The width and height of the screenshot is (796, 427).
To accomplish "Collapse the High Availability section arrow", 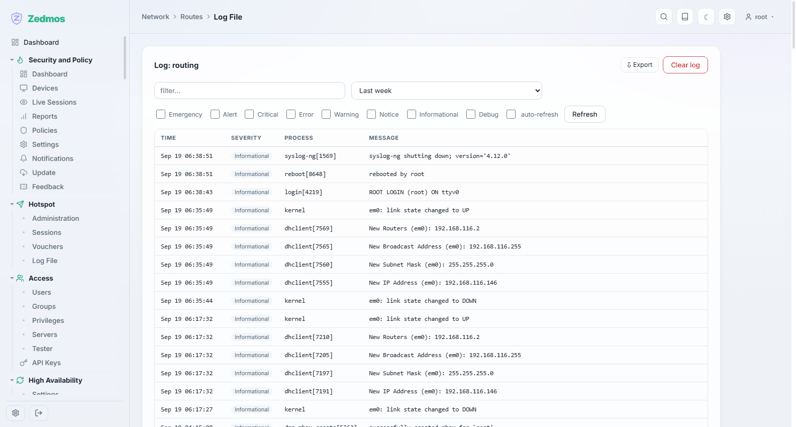I will click(12, 380).
